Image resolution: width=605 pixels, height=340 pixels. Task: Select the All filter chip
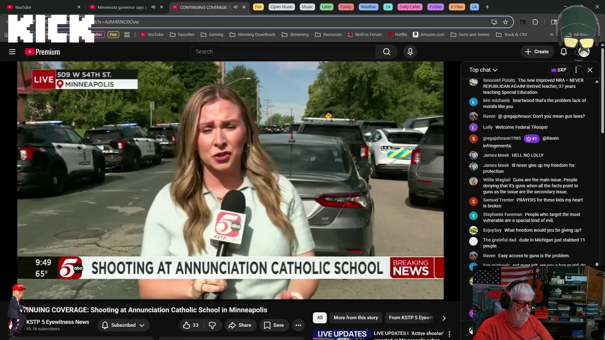tap(320, 318)
